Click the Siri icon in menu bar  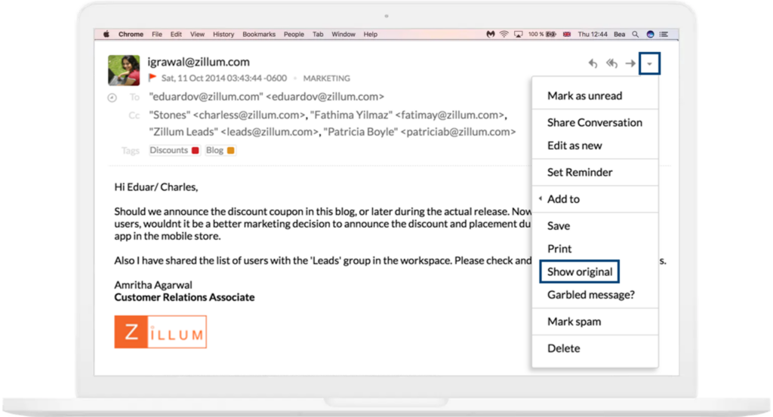tap(650, 34)
